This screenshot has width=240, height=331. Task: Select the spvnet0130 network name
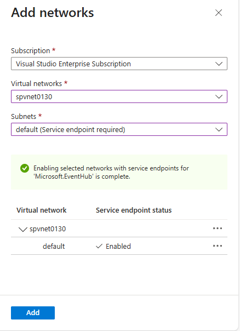pos(48,229)
